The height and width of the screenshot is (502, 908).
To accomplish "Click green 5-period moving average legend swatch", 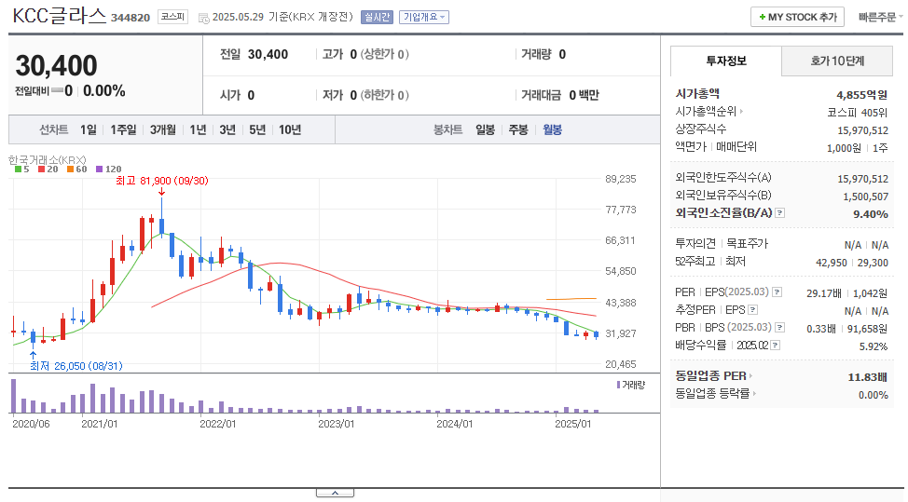I will 18,169.
